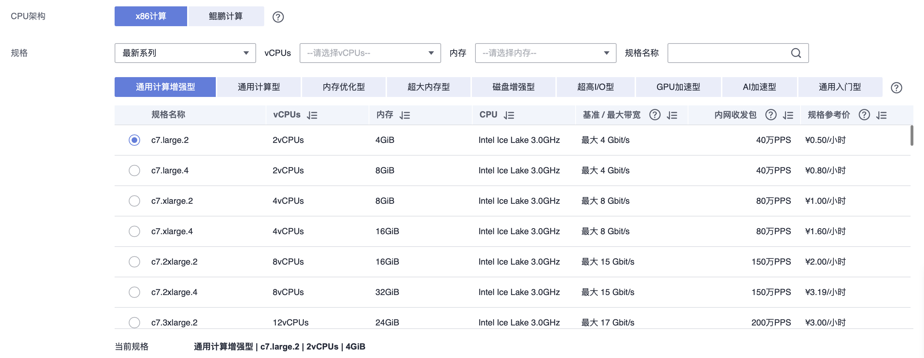Sort table by CPU column icon
This screenshot has height=358, width=924.
tap(509, 115)
